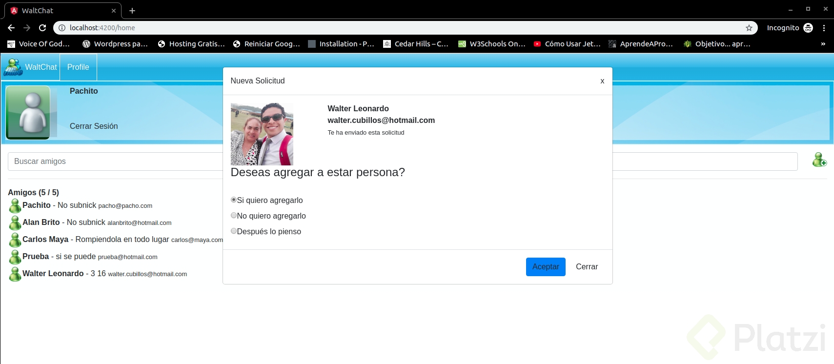Click 'Amigos (5 / 5)' heading
The height and width of the screenshot is (364, 834).
33,192
